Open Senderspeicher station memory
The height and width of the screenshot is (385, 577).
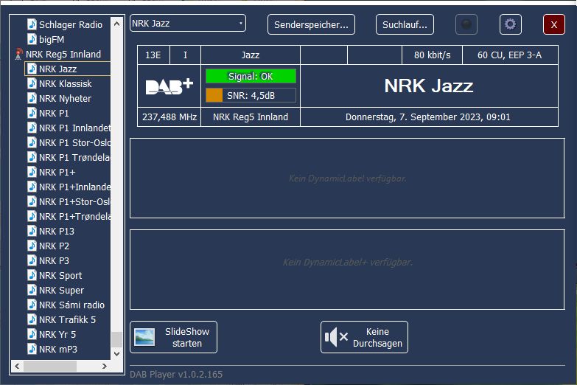point(311,24)
